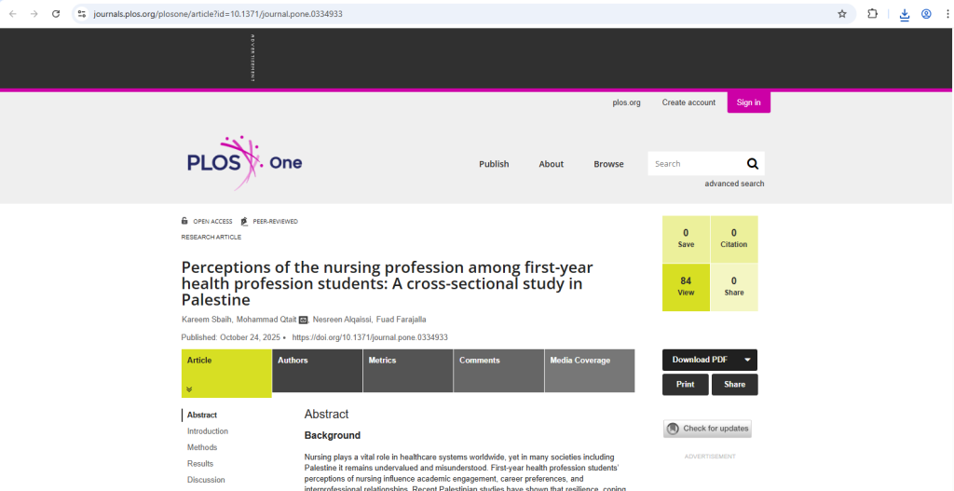Click the PLOS One logo

244,163
